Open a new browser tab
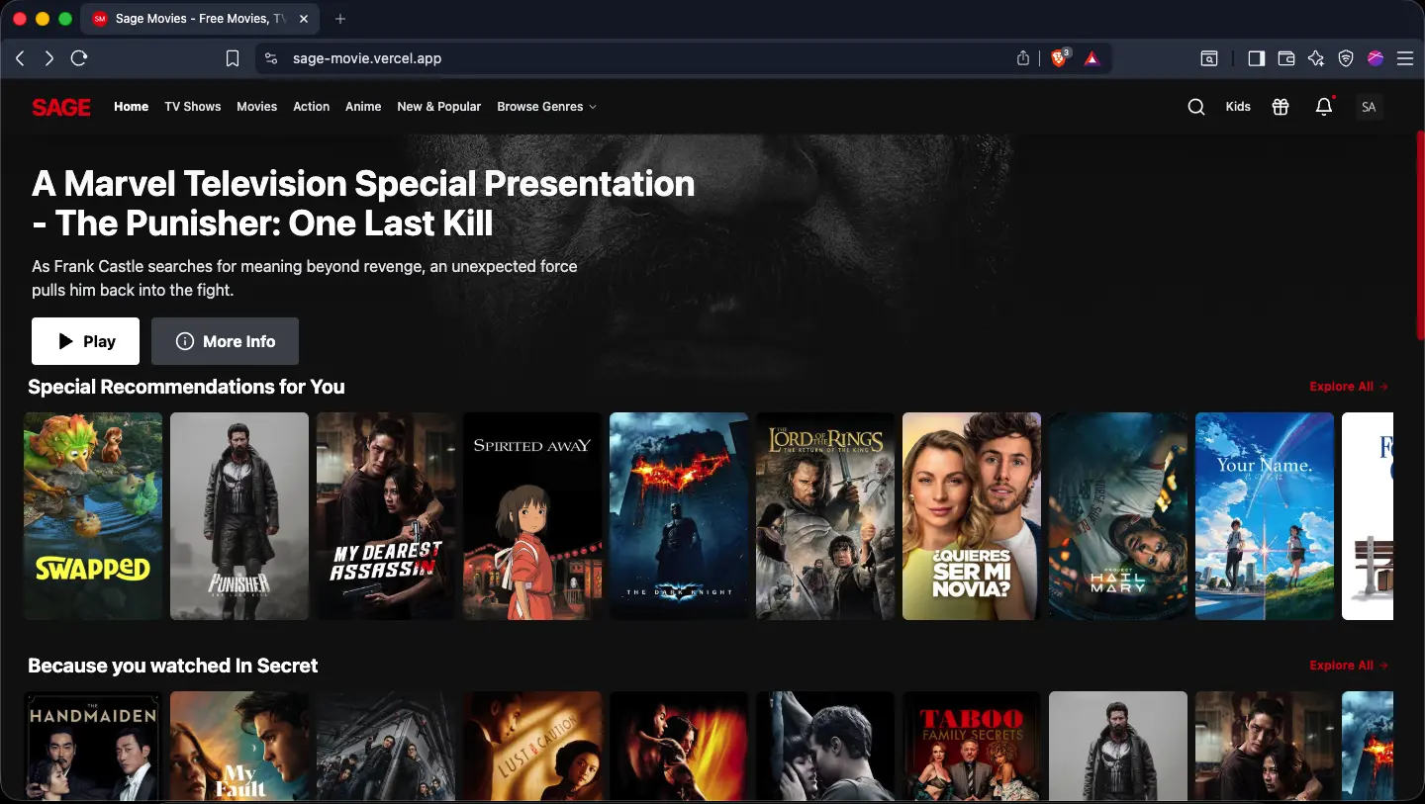This screenshot has width=1425, height=804. tap(340, 19)
